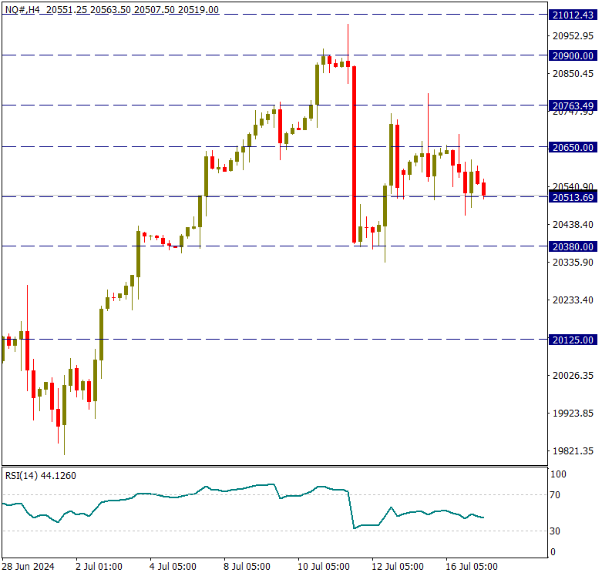Viewport: 602px width, 576px height.
Task: Click the 20335.90 price axis value
Action: (573, 263)
